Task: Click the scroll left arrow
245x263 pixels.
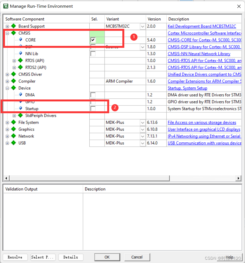Action: click(6, 178)
